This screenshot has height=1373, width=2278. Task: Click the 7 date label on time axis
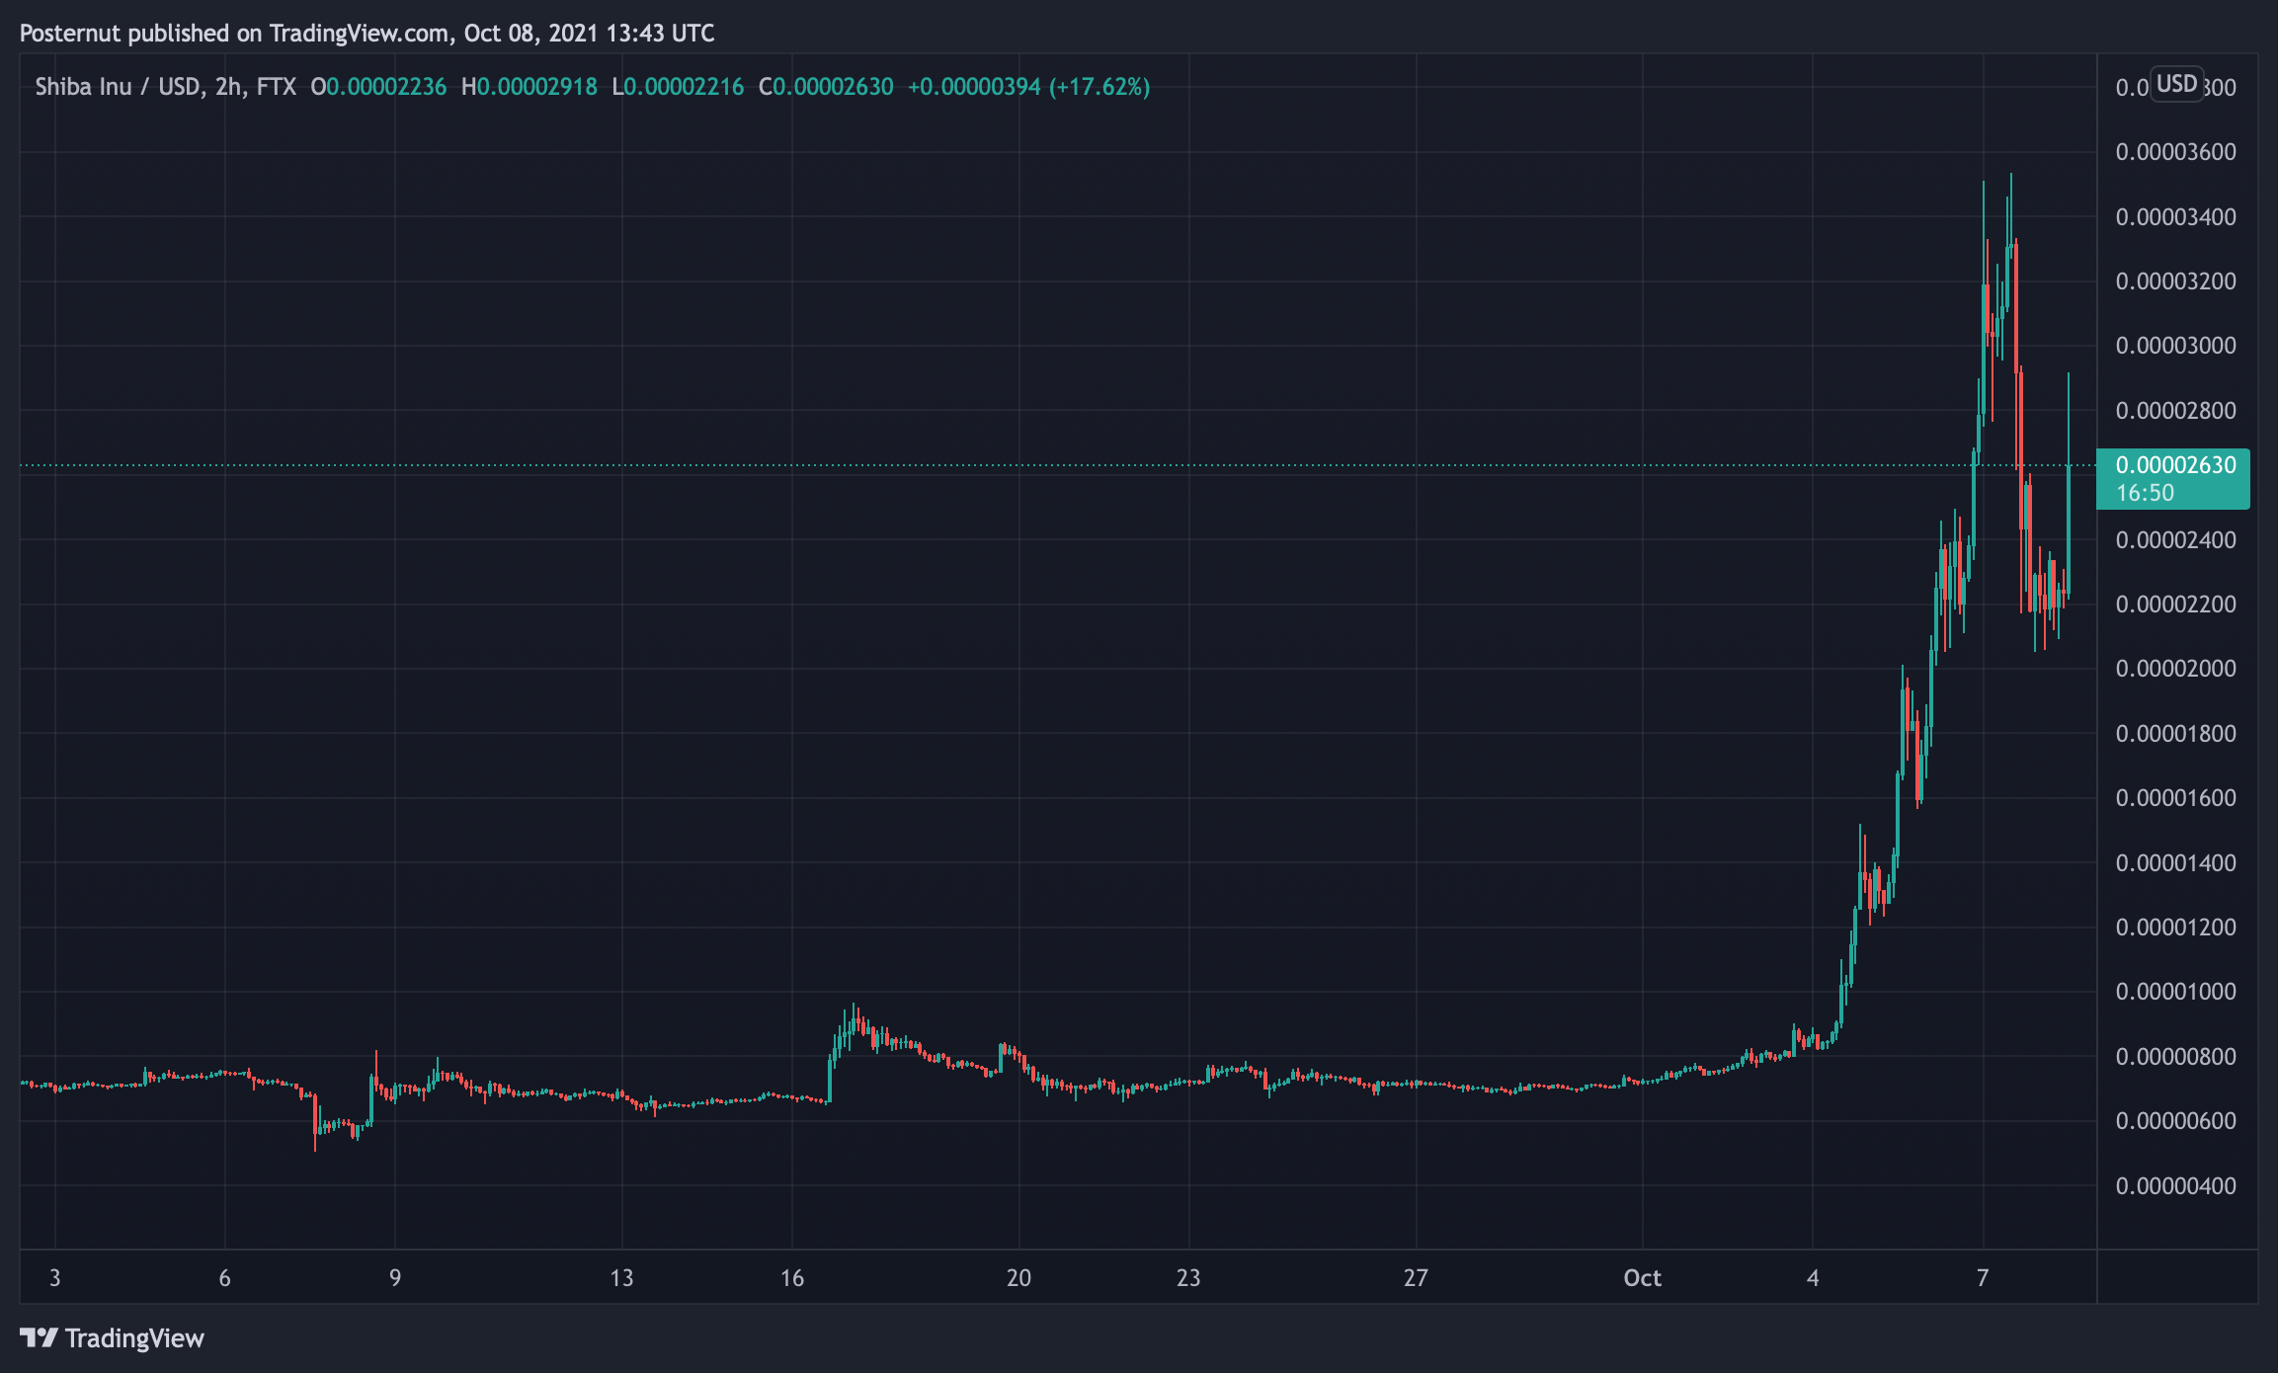(1981, 1276)
